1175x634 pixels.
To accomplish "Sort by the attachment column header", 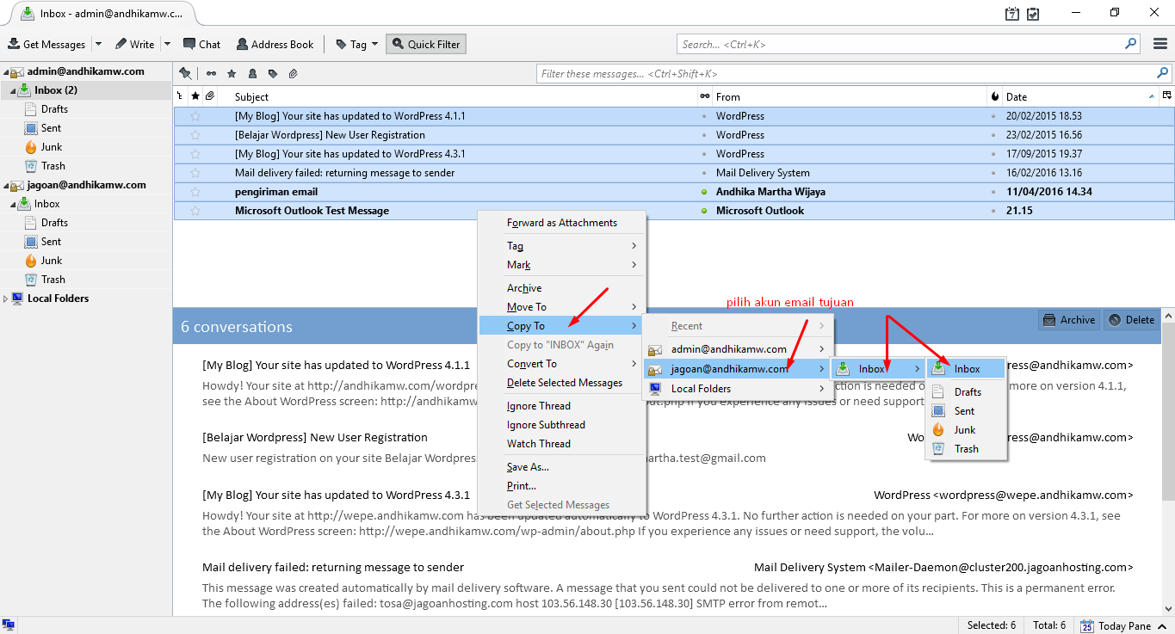I will [x=210, y=96].
